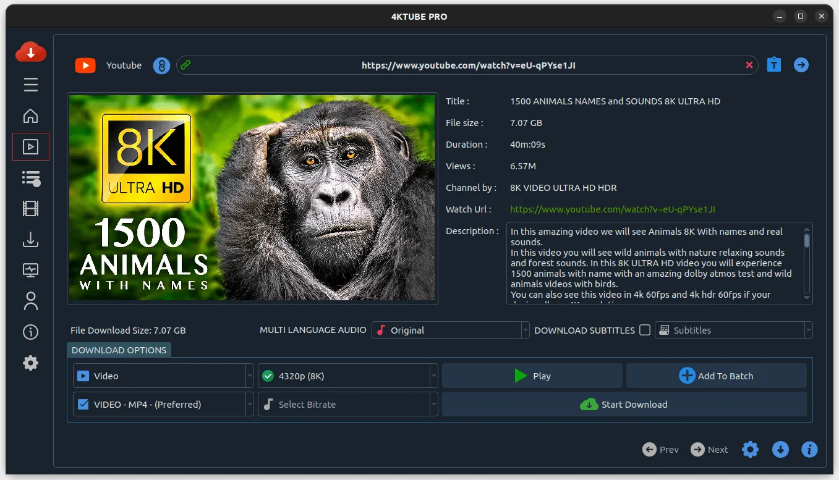Click the green link icon in URL bar

pos(185,65)
